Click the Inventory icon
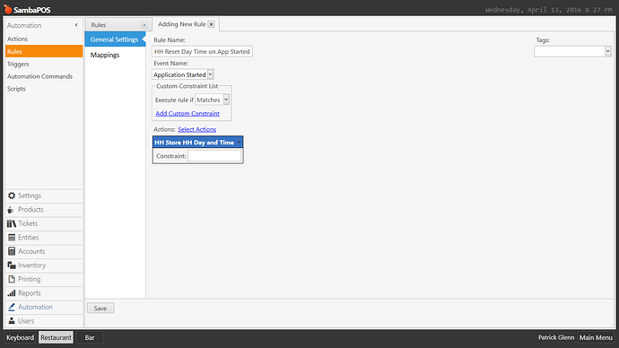This screenshot has width=619, height=348. click(x=12, y=265)
